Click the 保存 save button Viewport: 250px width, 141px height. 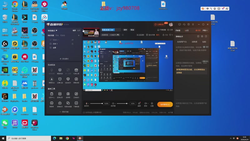(125, 30)
